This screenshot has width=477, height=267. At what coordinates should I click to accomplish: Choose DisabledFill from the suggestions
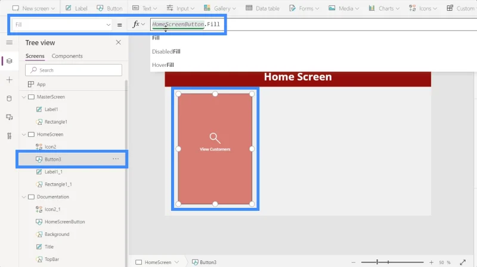pos(166,51)
